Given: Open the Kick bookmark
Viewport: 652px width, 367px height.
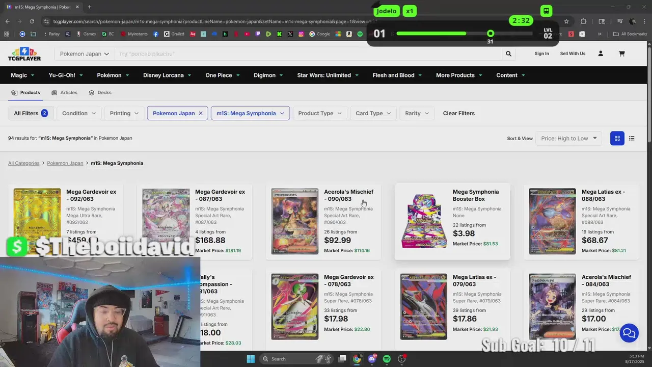Looking at the screenshot, I should pyautogui.click(x=280, y=34).
